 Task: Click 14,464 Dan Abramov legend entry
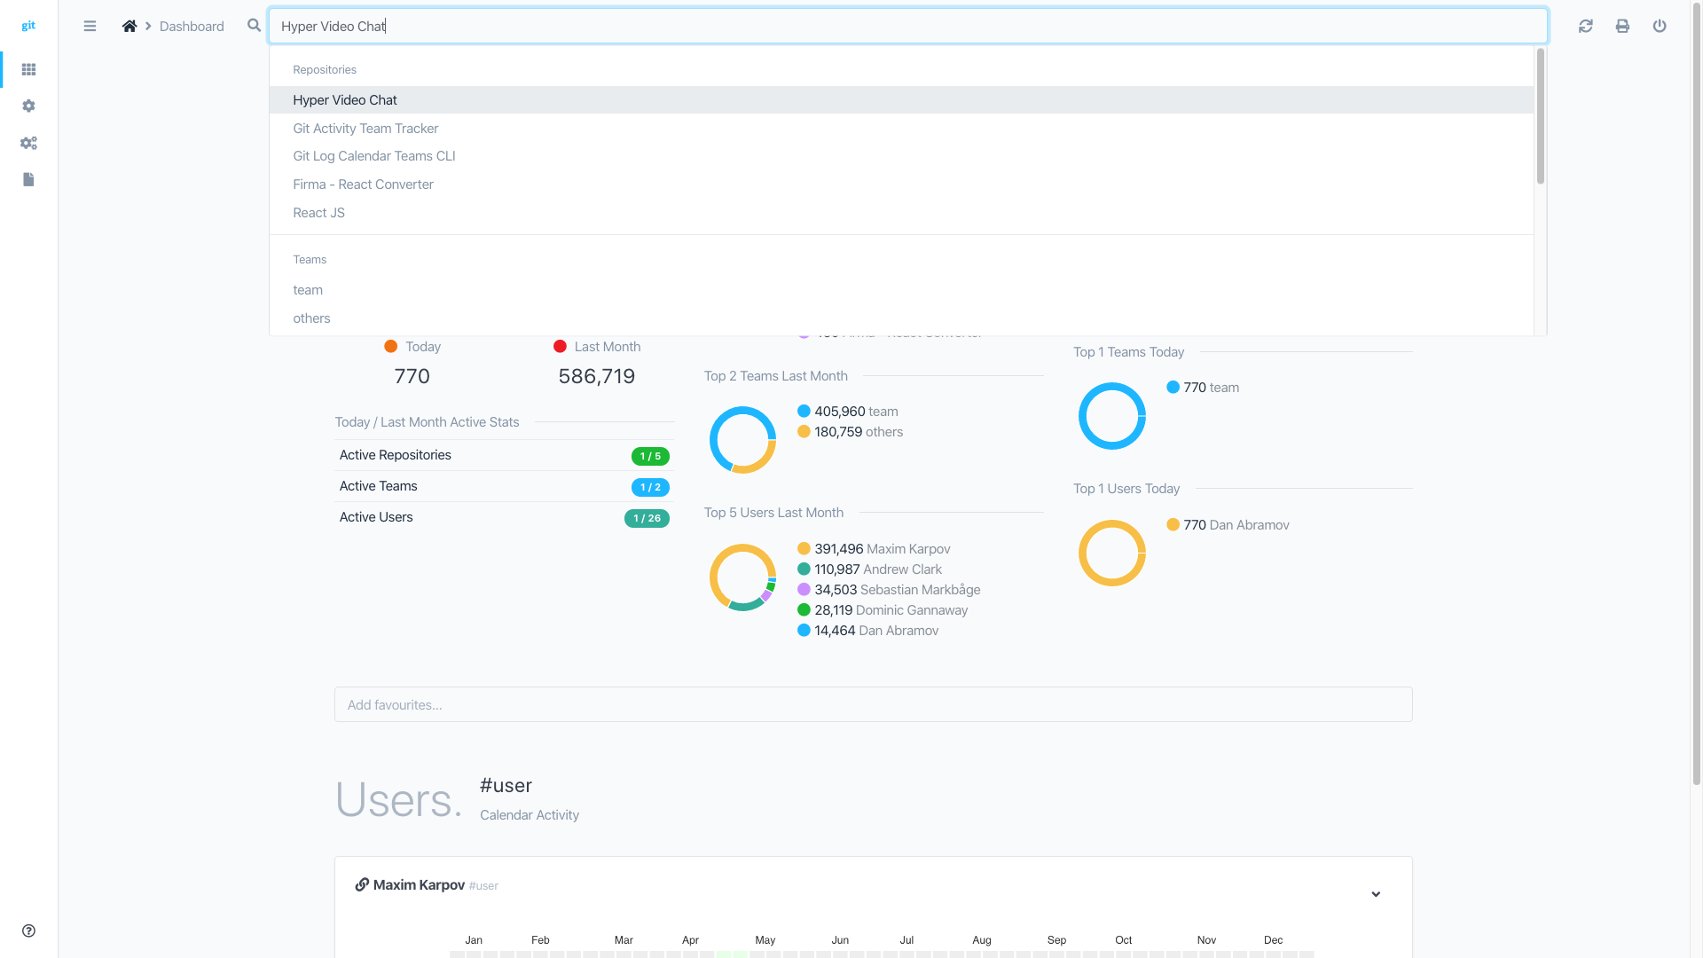pos(867,630)
